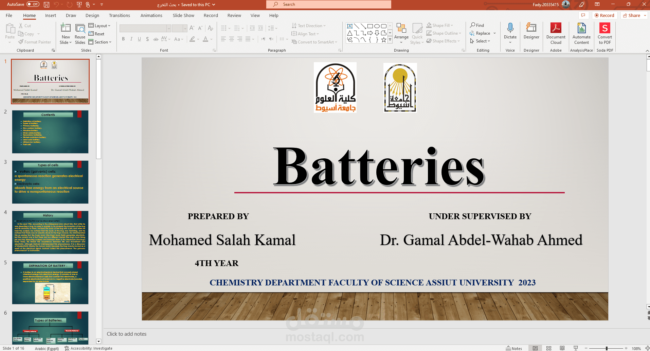This screenshot has width=650, height=351.
Task: Expand the Section dropdown
Action: (100, 42)
